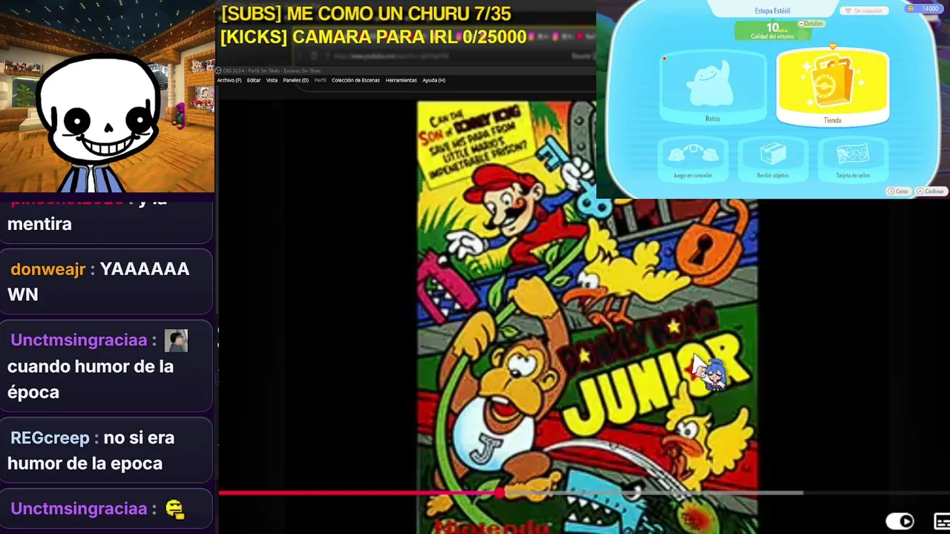Click the red video progress bar
Image resolution: width=950 pixels, height=534 pixels.
tap(359, 492)
